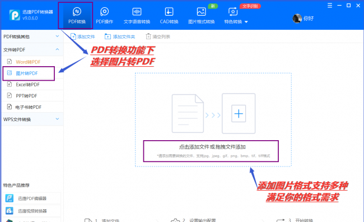Click the 文字识别 badge
This screenshot has height=222, width=364.
point(250,6)
